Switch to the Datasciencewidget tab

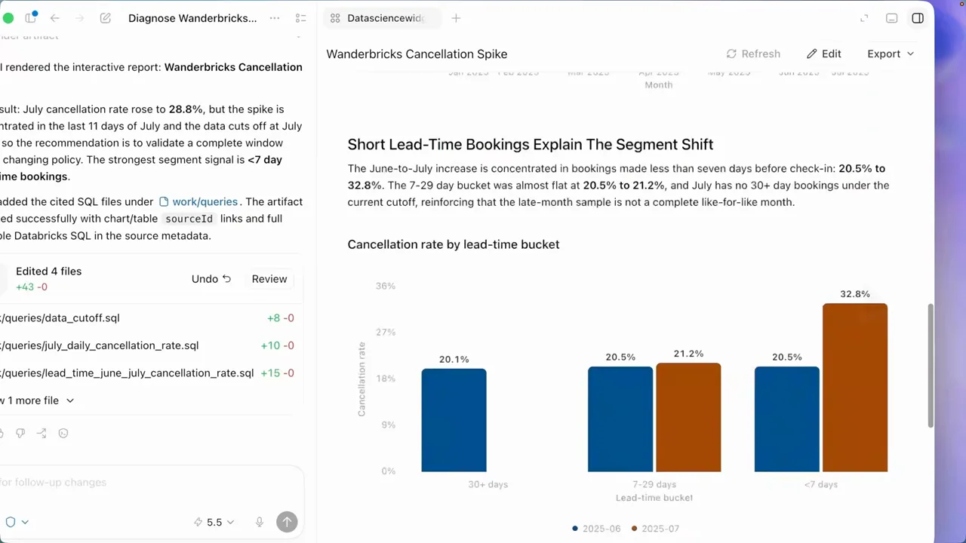pyautogui.click(x=382, y=18)
